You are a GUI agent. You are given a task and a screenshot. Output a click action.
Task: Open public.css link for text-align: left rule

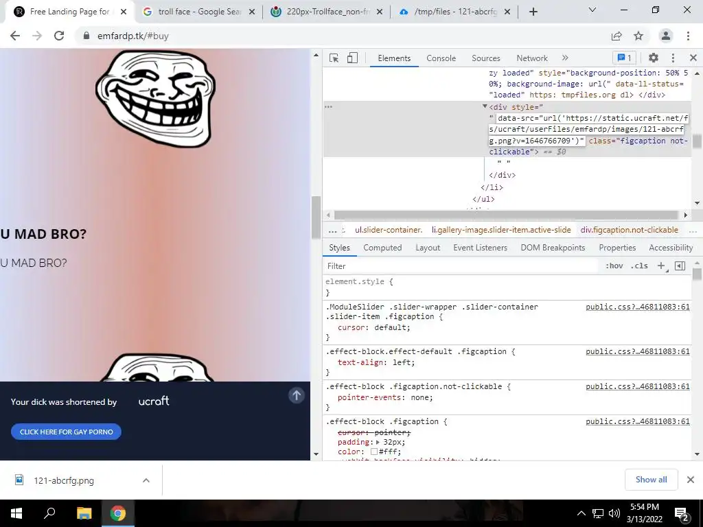[638, 352]
